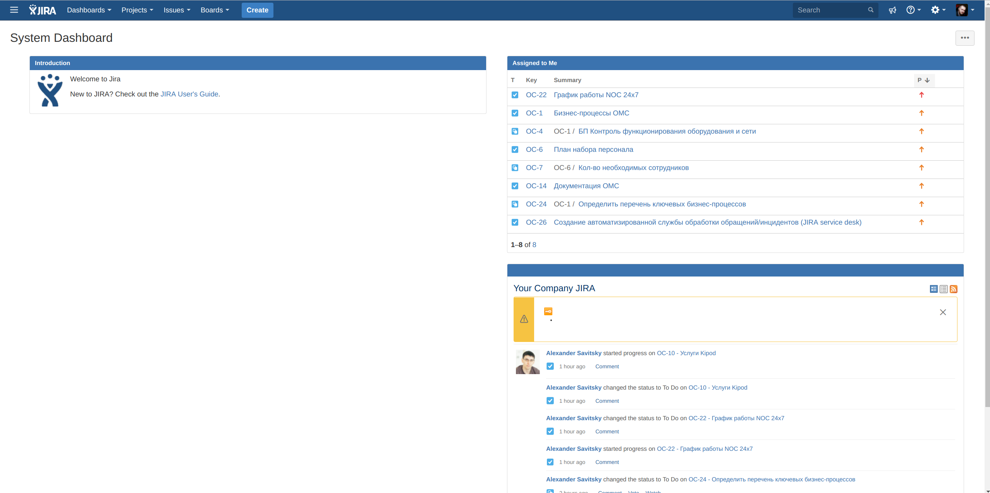Click priority arrow for OC-26
This screenshot has width=990, height=493.
coord(921,222)
